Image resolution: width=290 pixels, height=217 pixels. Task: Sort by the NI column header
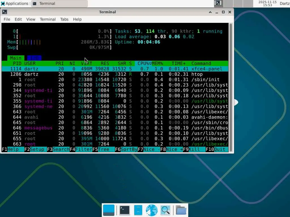[72, 64]
